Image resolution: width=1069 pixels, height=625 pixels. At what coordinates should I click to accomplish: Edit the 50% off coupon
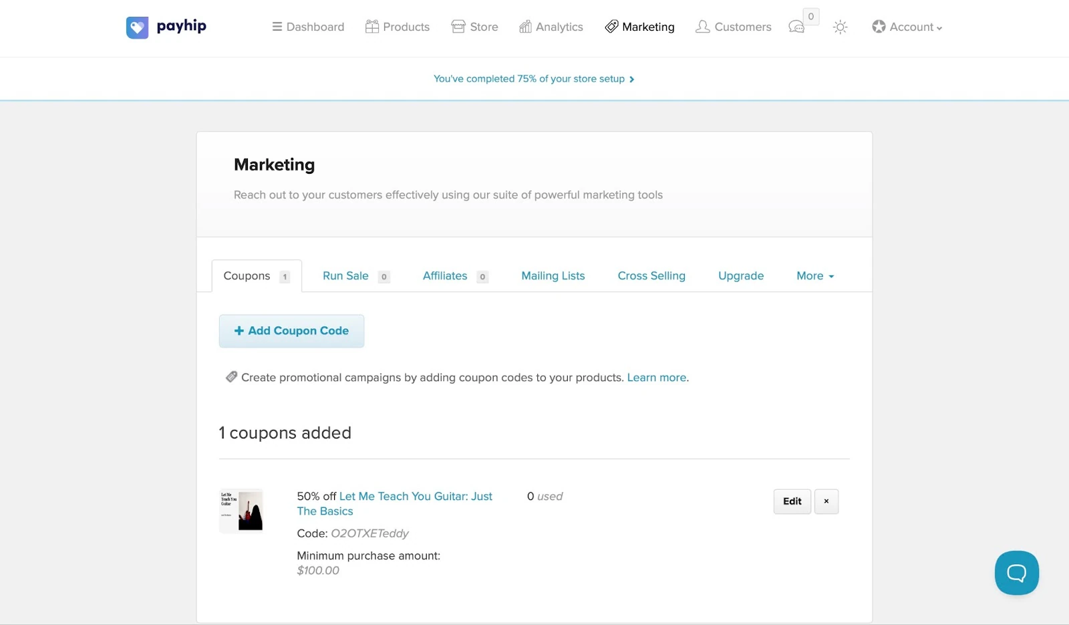(792, 501)
